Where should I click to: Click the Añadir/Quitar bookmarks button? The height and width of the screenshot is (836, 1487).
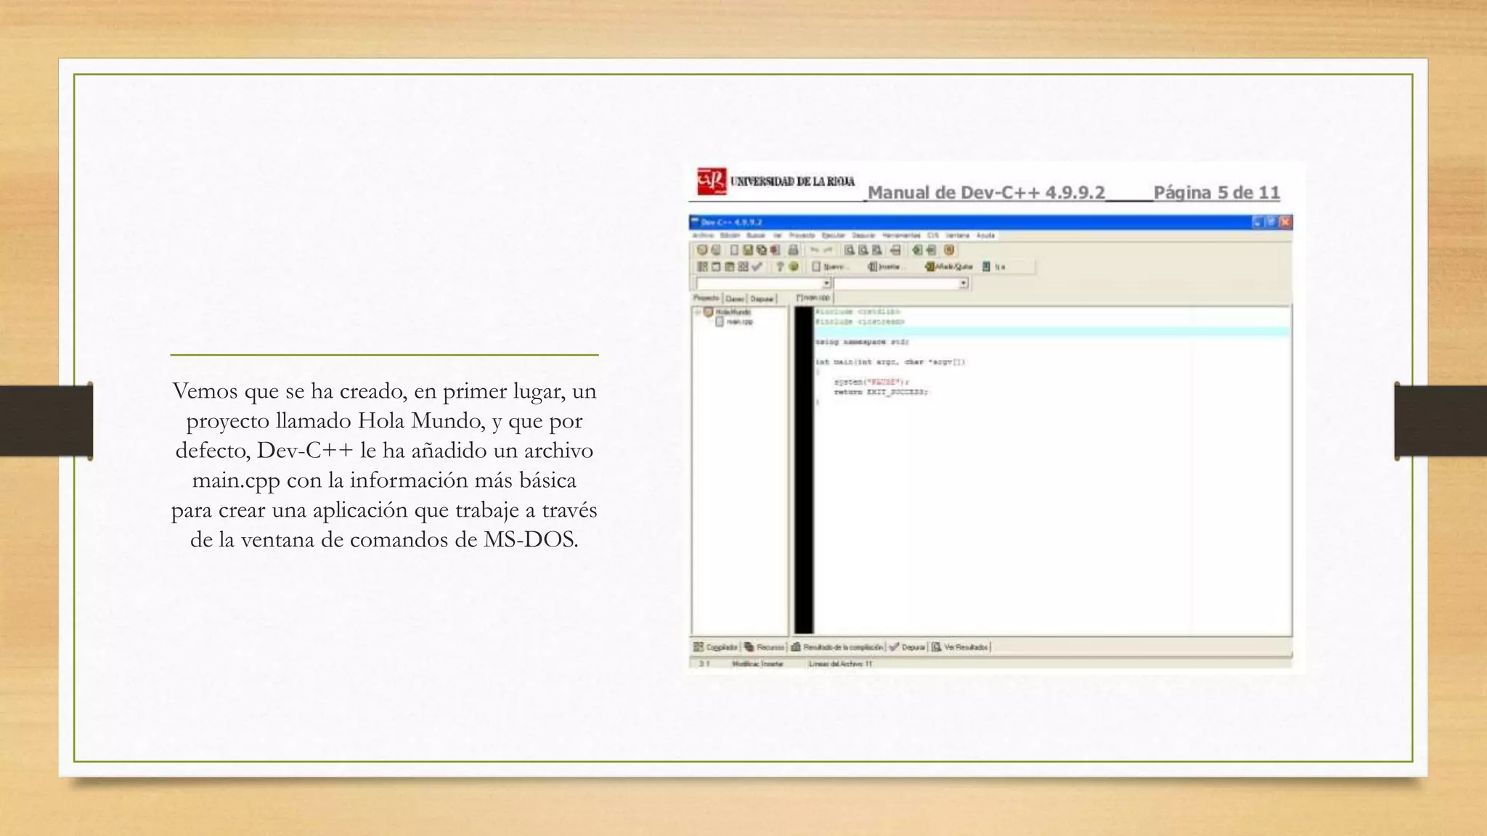tap(949, 266)
